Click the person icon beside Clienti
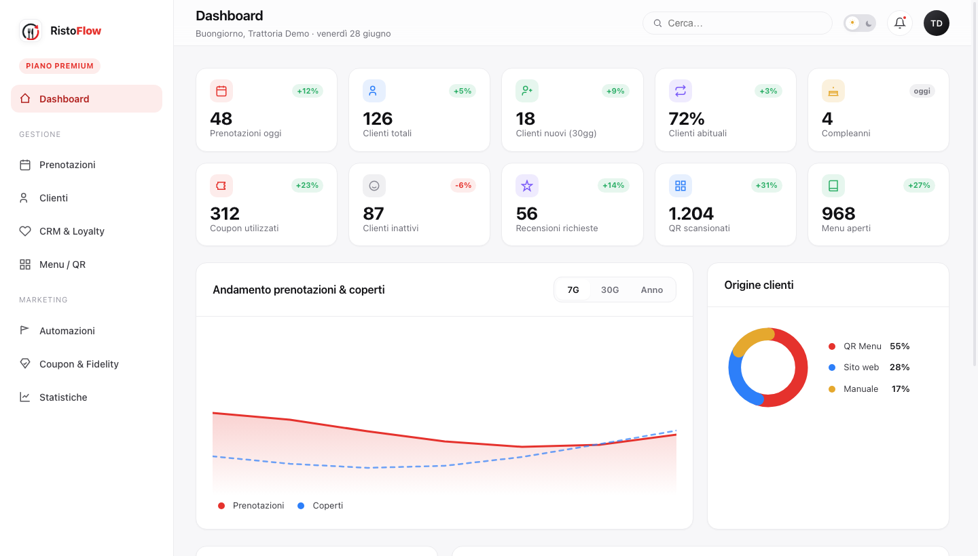 25,198
